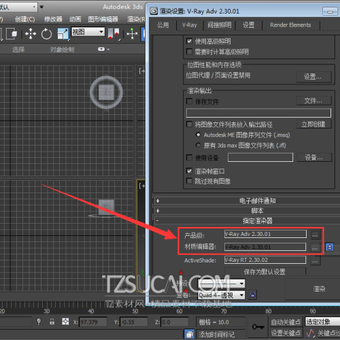Click the lock icon beside 材质编辑器 renderer
This screenshot has width=340, height=340.
(330, 247)
